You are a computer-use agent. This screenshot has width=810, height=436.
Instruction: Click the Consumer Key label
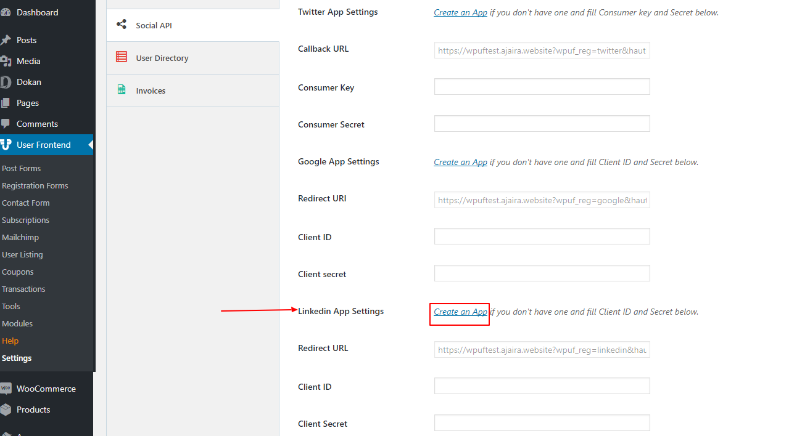[326, 87]
